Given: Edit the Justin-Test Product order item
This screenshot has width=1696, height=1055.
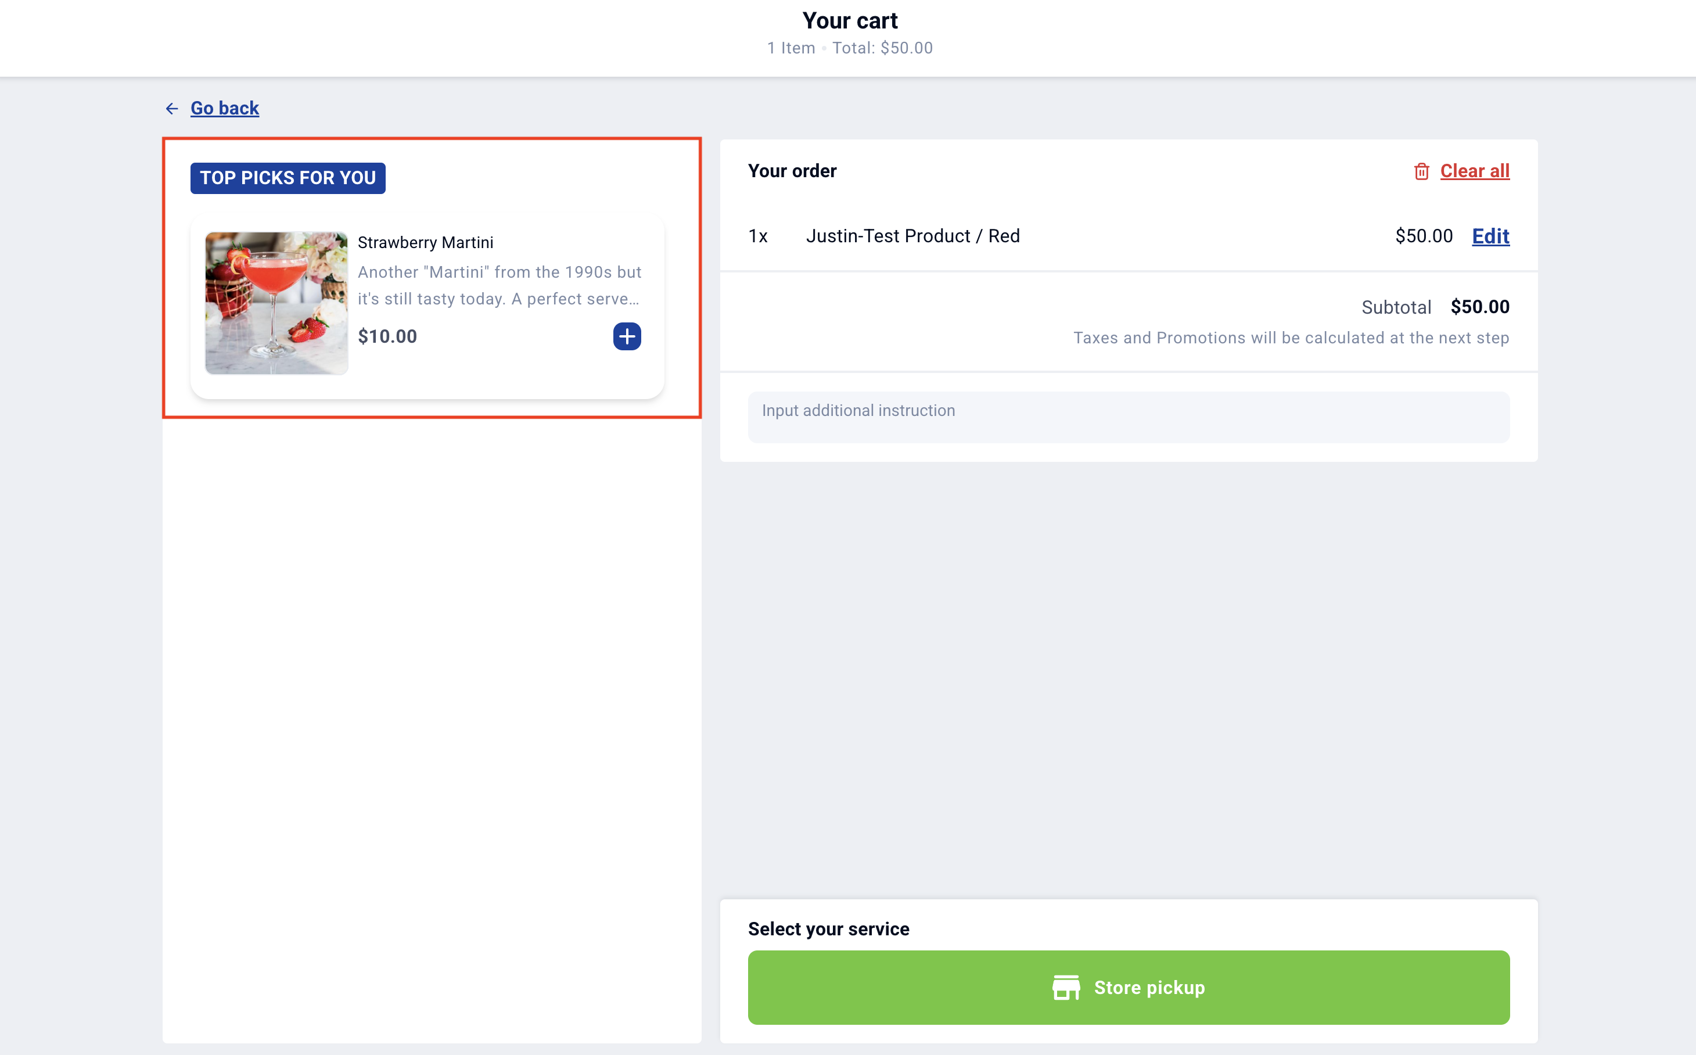Looking at the screenshot, I should point(1490,236).
